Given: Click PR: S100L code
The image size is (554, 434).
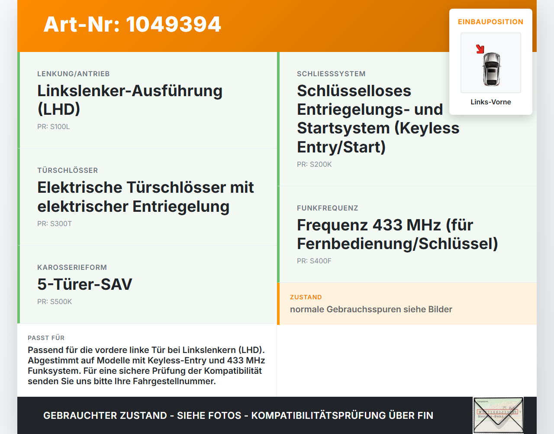Looking at the screenshot, I should click(x=54, y=126).
